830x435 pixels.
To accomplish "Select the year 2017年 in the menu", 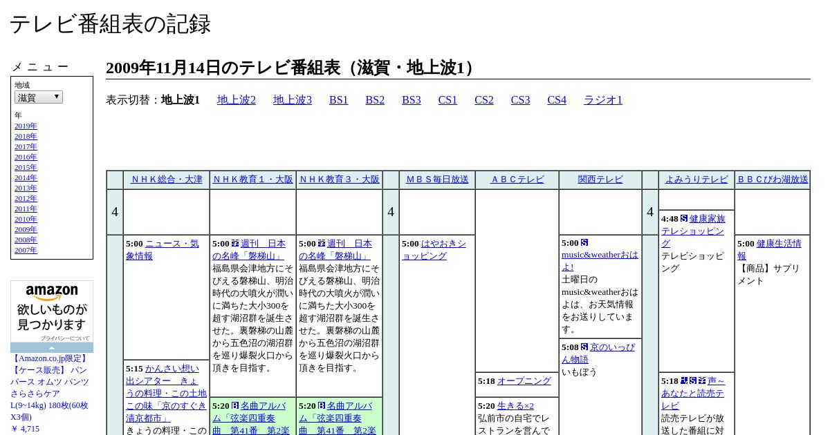I will coord(26,146).
